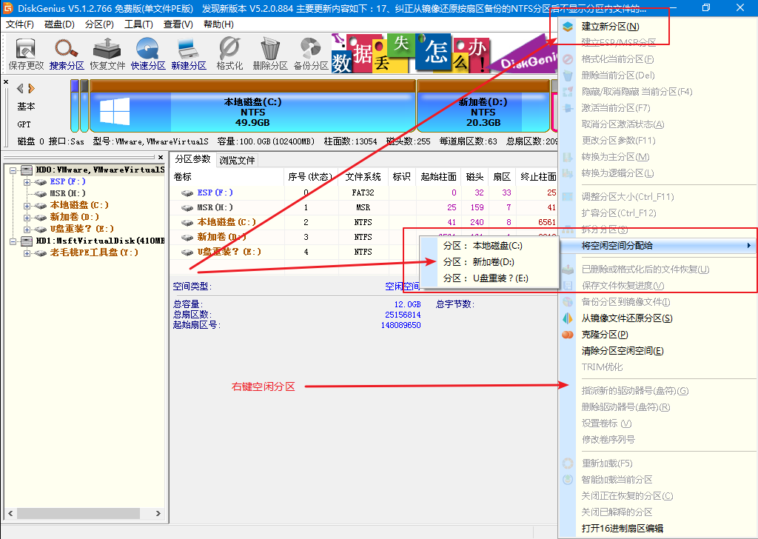The width and height of the screenshot is (758, 539).
Task: Close the disk map panel with small X
Action: 6,82
